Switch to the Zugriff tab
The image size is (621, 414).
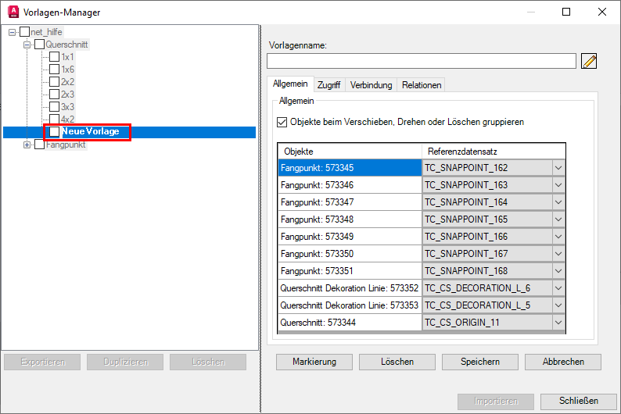pyautogui.click(x=328, y=85)
